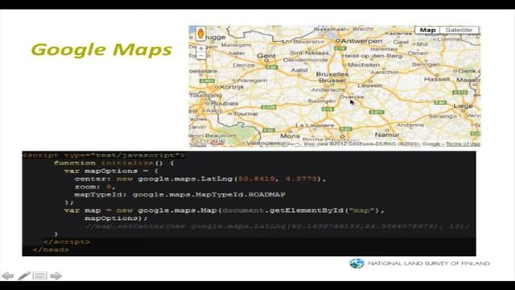
Task: Click Sint-Niklaas label on the map
Action: pos(309,52)
